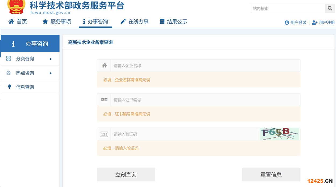Open the 服务事项 tab
Viewport: 336px width, 187px height.
pyautogui.click(x=57, y=21)
